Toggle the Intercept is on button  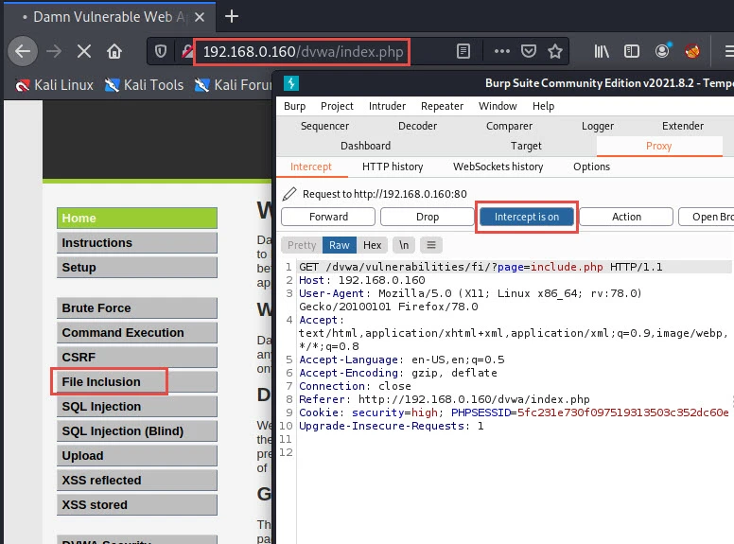click(527, 217)
